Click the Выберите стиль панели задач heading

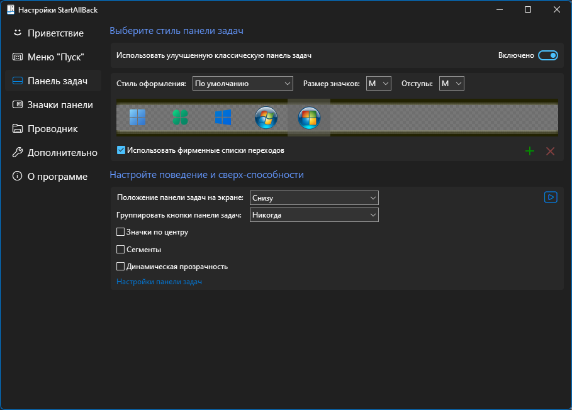177,31
